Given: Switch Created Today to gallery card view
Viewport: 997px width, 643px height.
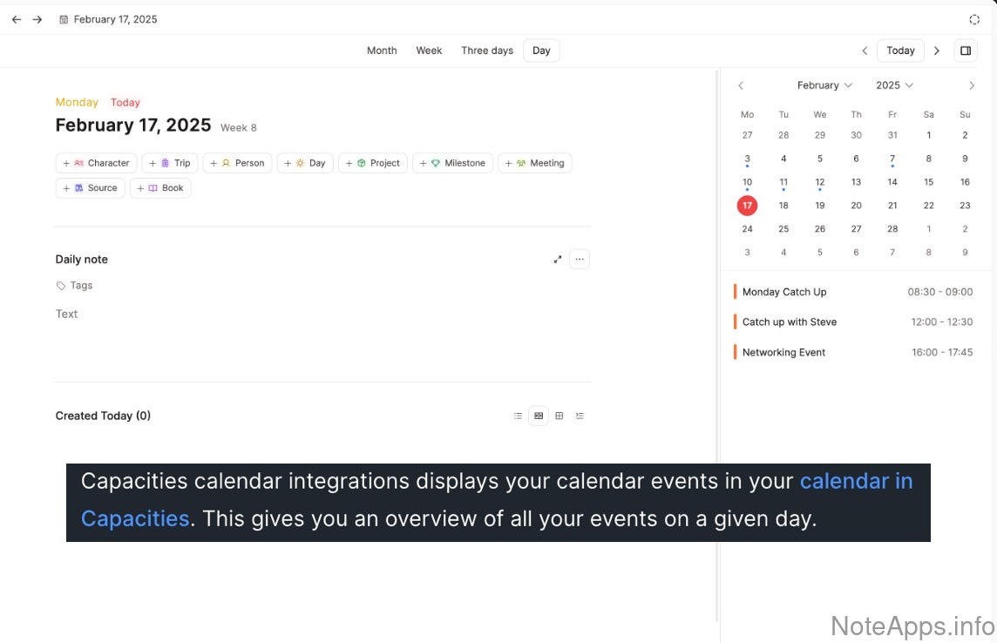Looking at the screenshot, I should pyautogui.click(x=539, y=416).
